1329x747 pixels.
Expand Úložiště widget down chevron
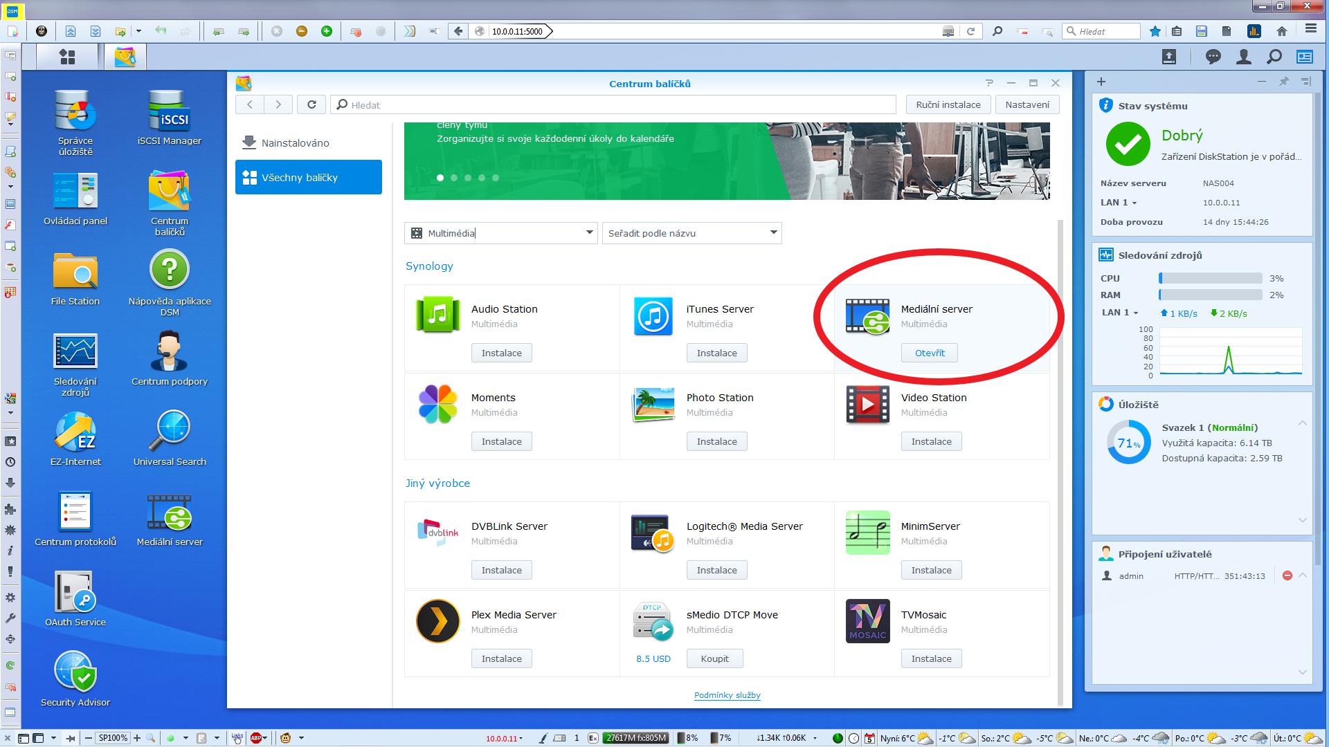[1302, 520]
